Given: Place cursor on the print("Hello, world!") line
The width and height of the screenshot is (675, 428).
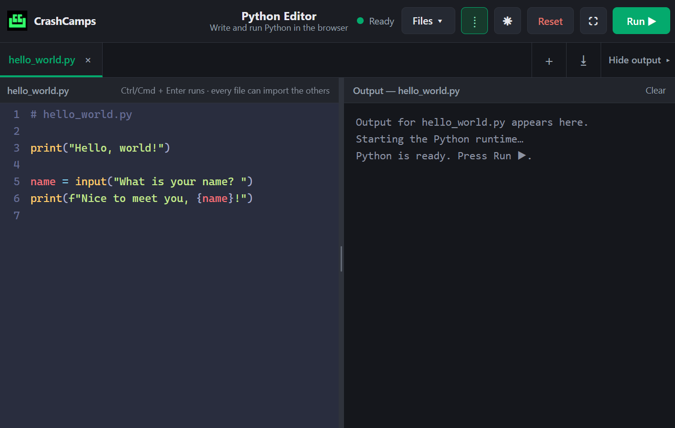Looking at the screenshot, I should pos(100,148).
